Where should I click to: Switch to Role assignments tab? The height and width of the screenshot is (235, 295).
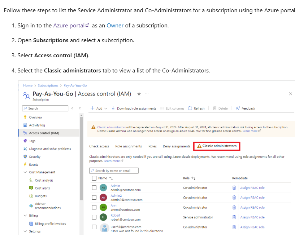pyautogui.click(x=129, y=146)
